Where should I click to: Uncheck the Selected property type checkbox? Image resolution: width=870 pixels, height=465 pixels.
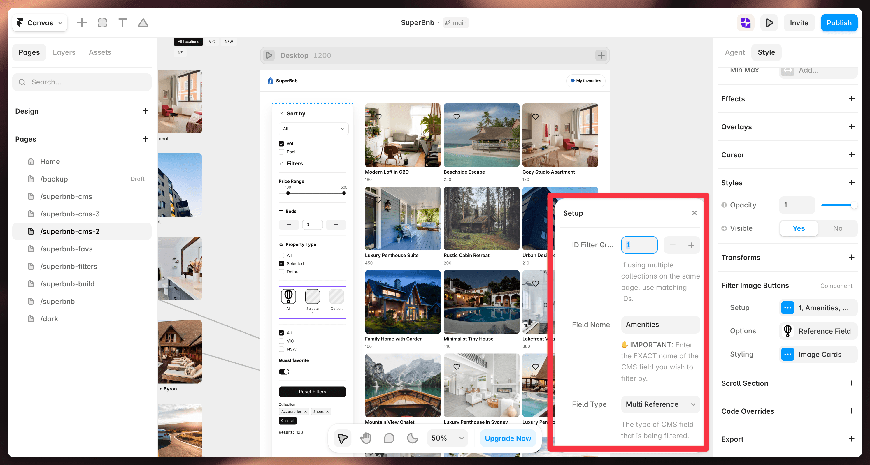pyautogui.click(x=281, y=264)
